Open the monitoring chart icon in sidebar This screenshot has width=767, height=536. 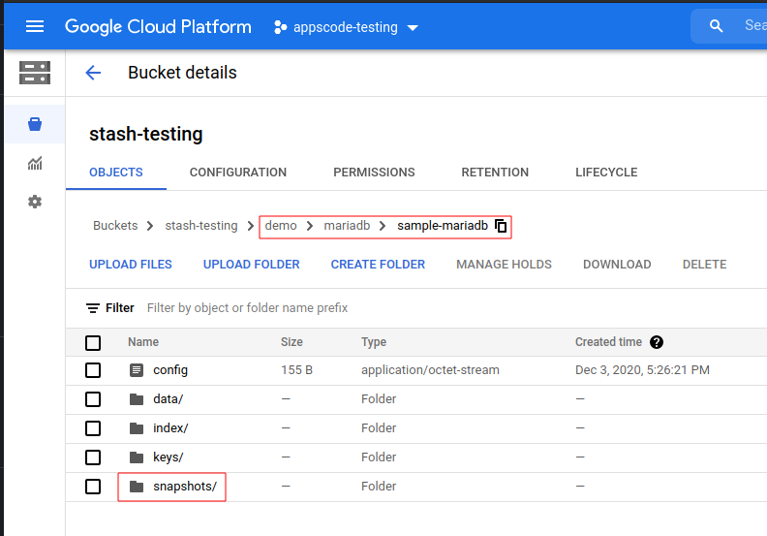click(x=35, y=163)
